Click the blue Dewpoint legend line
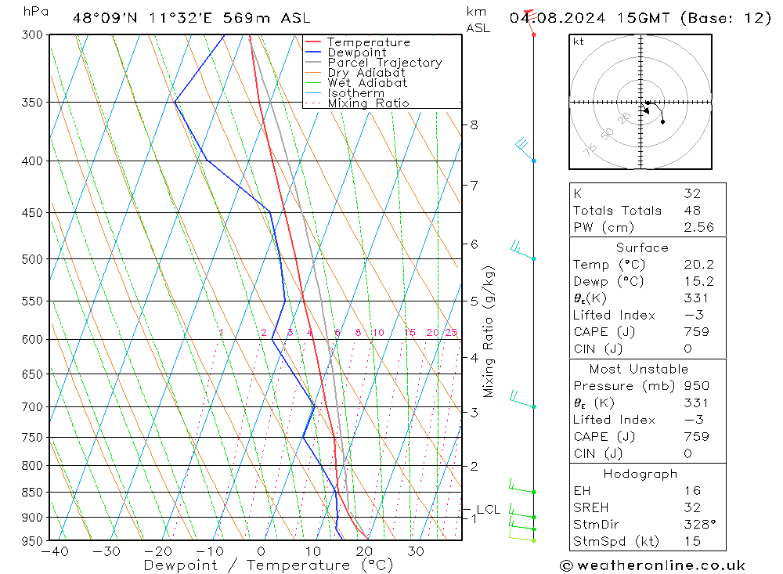This screenshot has width=783, height=574. click(312, 52)
